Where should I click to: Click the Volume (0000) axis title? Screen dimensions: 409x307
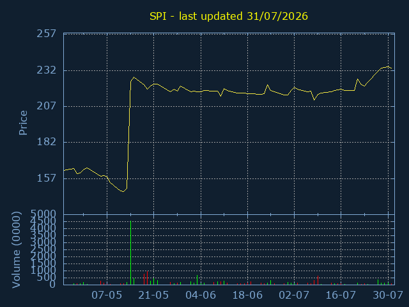coord(16,250)
